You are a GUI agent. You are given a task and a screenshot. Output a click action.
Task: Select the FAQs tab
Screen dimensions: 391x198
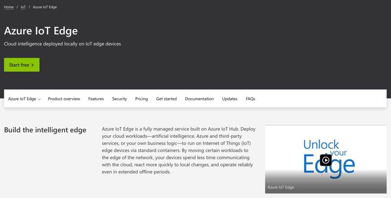click(250, 99)
